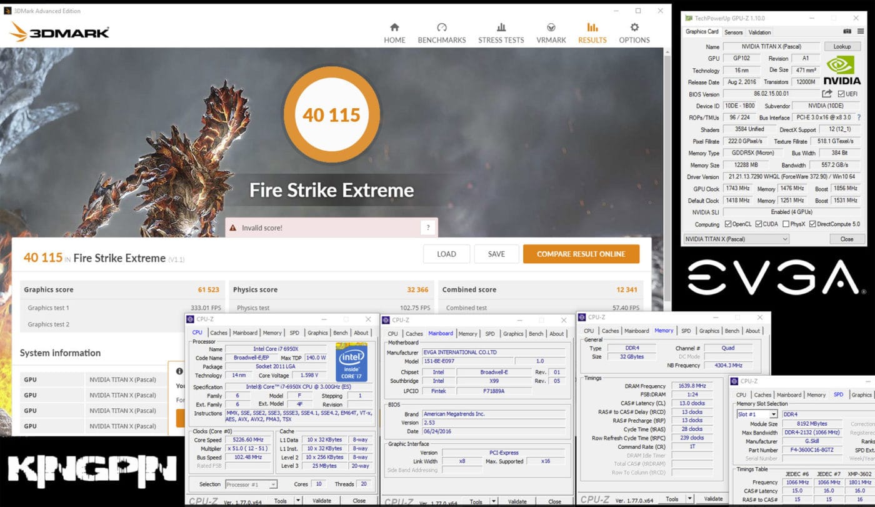Image resolution: width=875 pixels, height=507 pixels.
Task: Click the question mark on the Invalid score warning
Action: (x=429, y=227)
